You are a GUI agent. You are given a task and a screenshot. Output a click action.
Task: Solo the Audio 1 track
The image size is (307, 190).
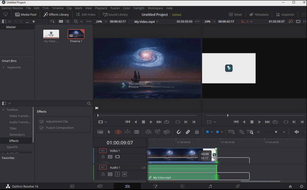pos(117,174)
